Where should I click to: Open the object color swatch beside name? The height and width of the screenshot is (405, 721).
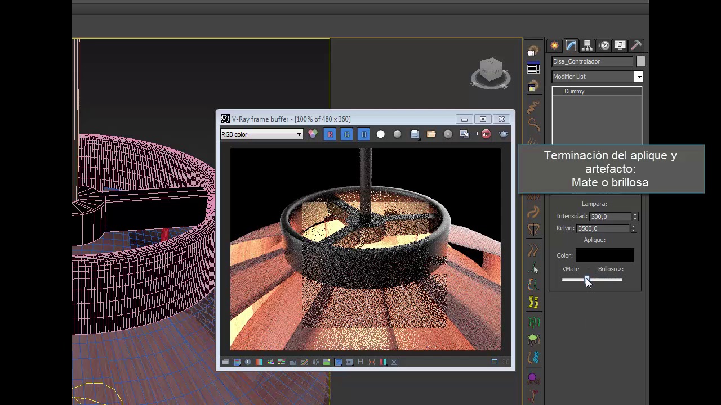640,61
